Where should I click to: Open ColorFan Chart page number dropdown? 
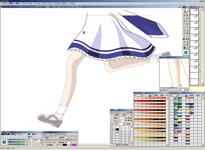139,95
